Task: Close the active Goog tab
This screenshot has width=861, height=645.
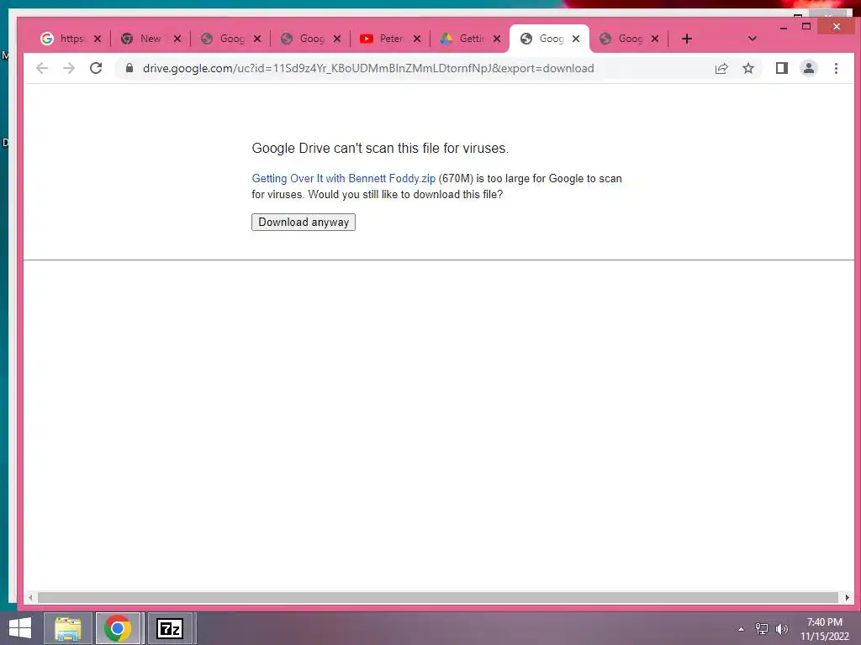Action: 575,39
